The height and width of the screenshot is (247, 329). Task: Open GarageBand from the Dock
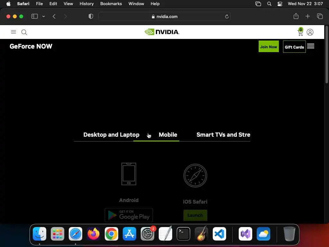201,234
